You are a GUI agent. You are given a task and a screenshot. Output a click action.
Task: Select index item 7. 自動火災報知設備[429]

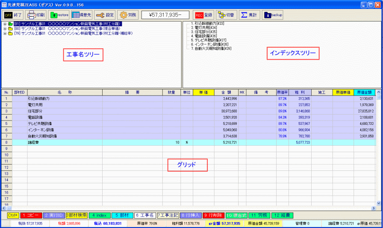coord(211,48)
